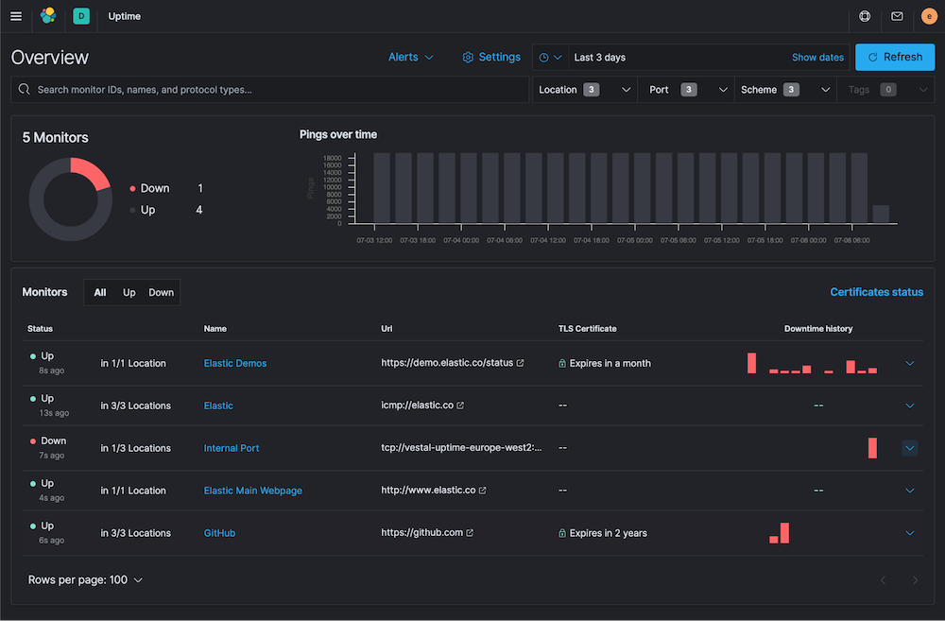Open the Internal Port monitor
Screen dimensions: 945x621
pyautogui.click(x=232, y=448)
